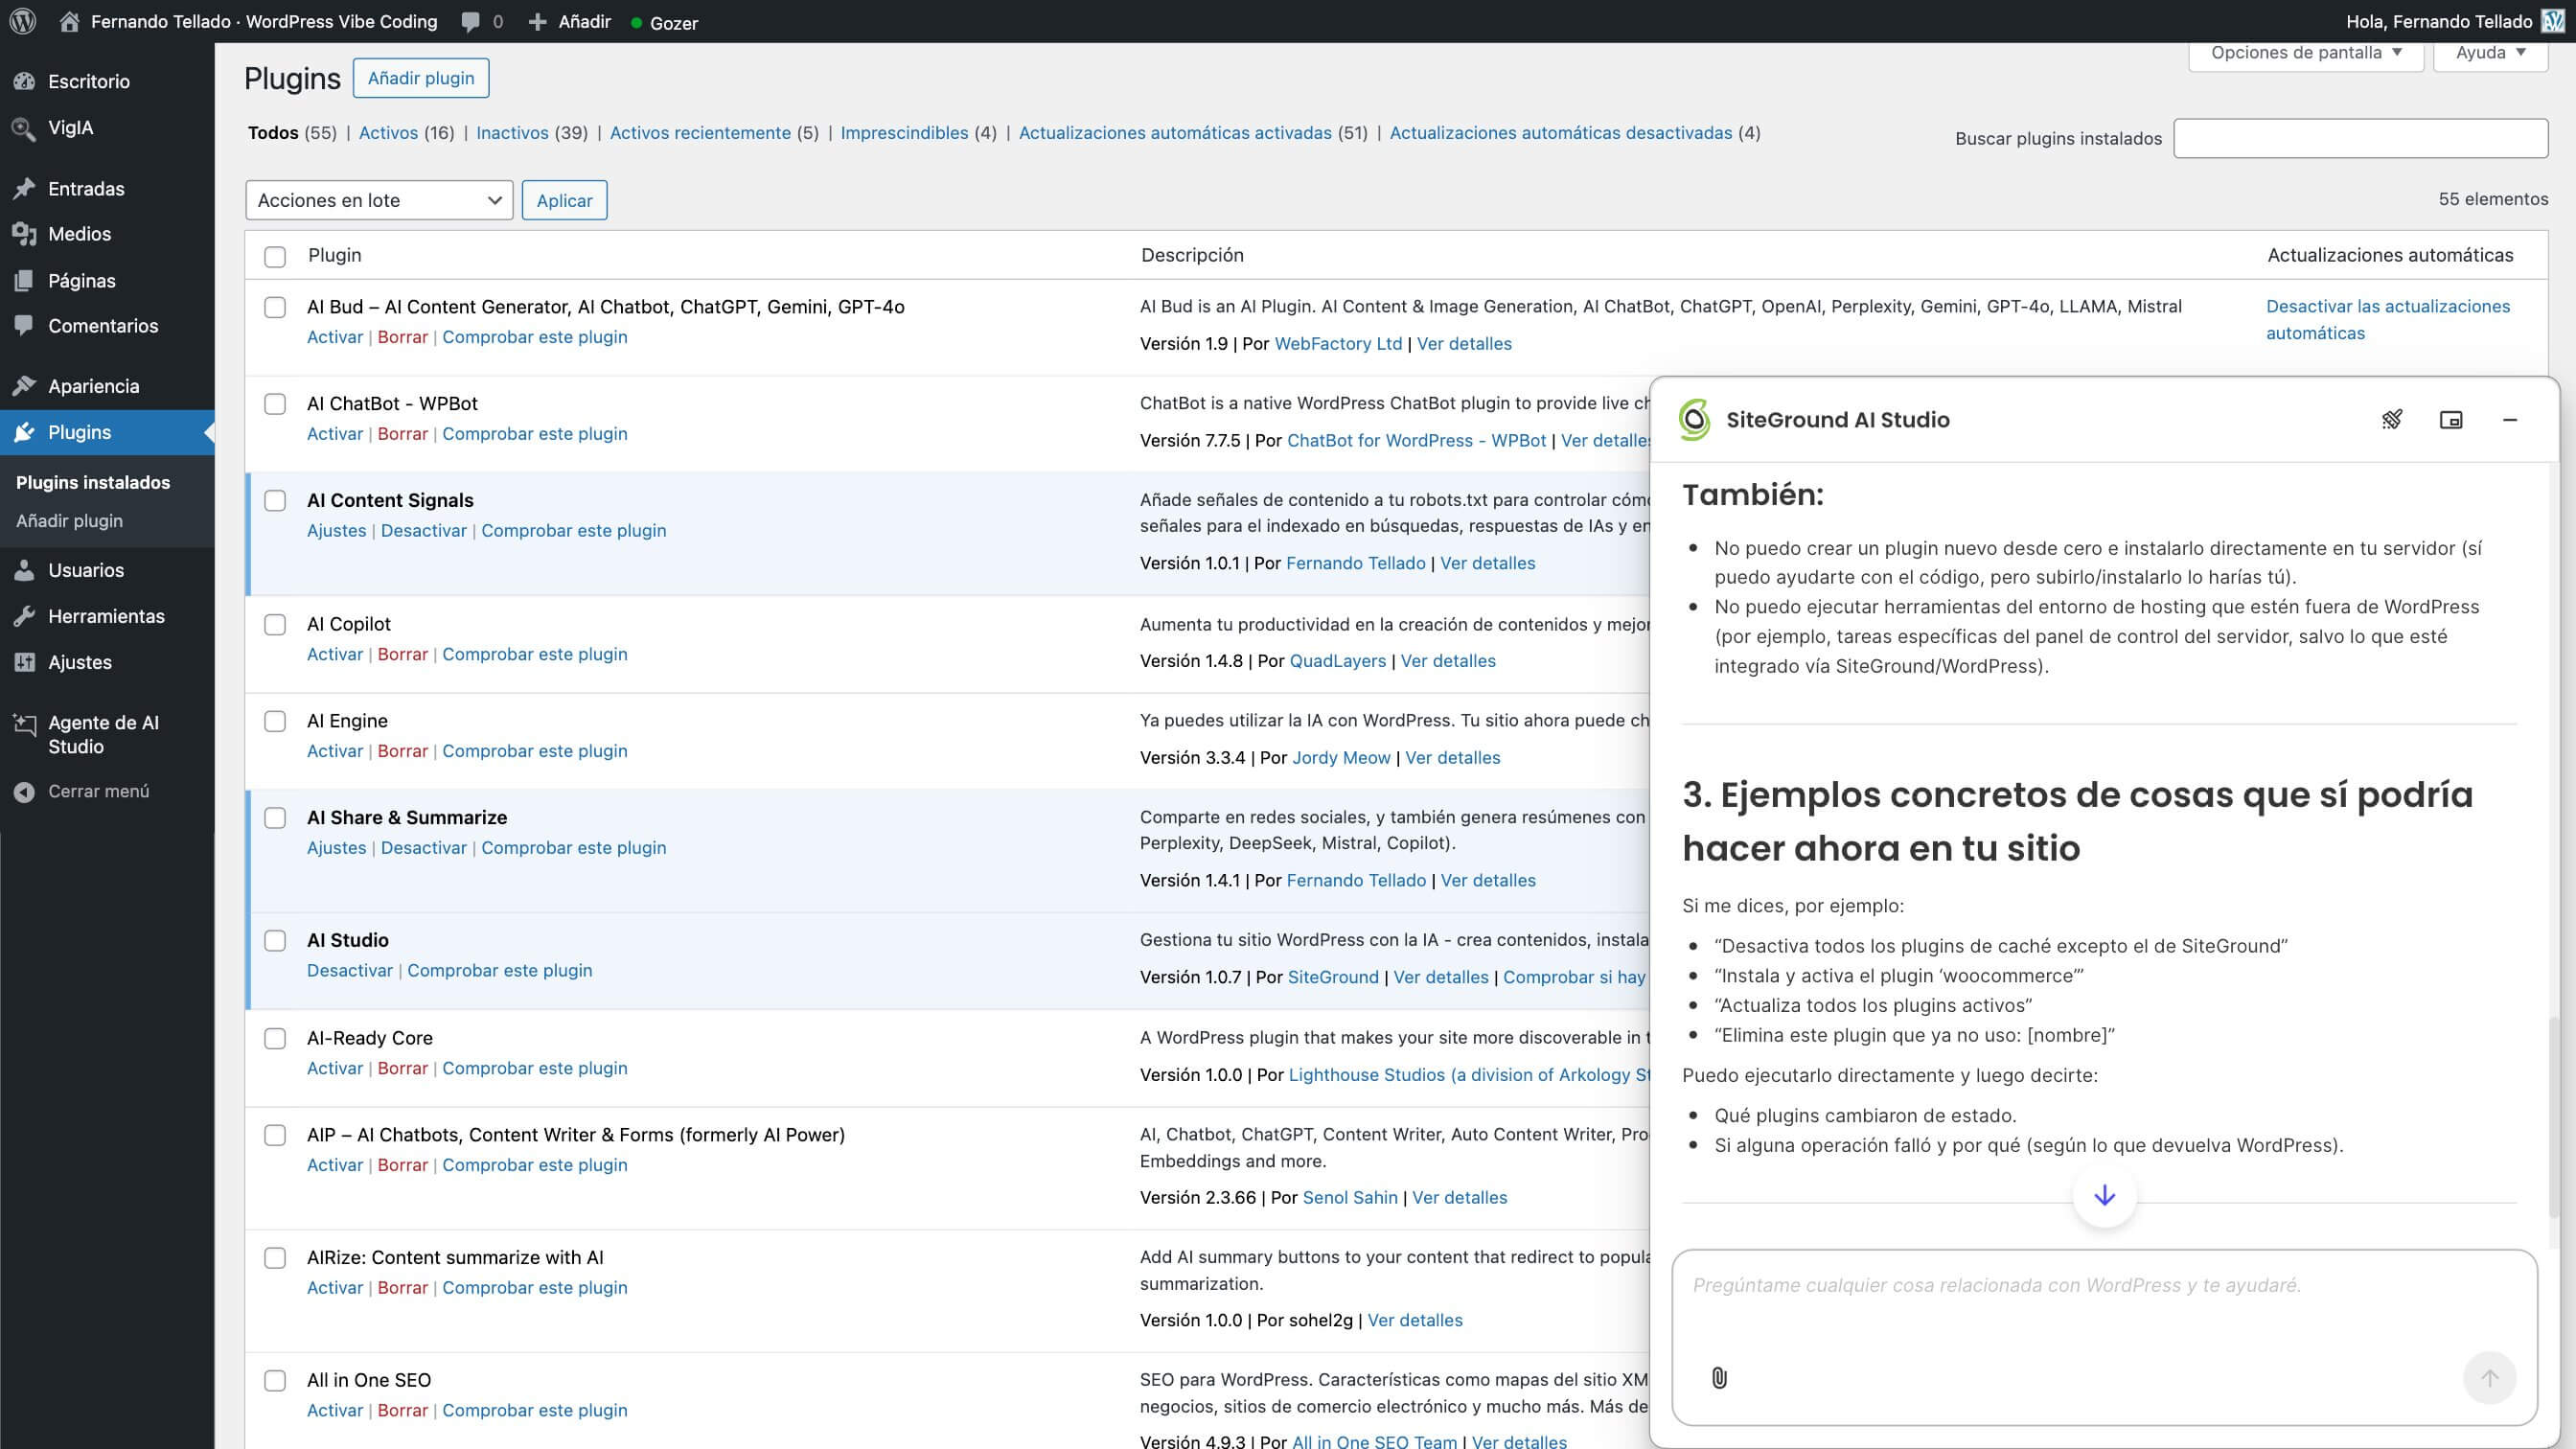This screenshot has width=2576, height=1449.
Task: Expand the Opciones de pantalla panel
Action: (2304, 52)
